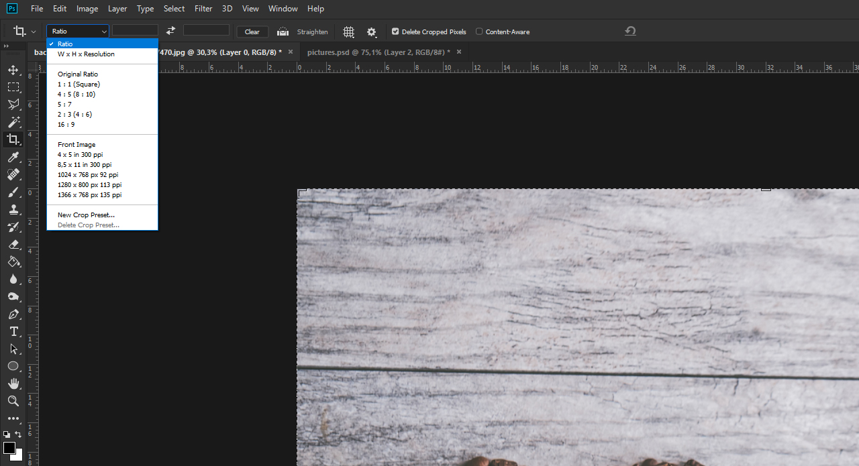Click the Straighten label button
Viewport: 859px width, 466px height.
point(313,32)
